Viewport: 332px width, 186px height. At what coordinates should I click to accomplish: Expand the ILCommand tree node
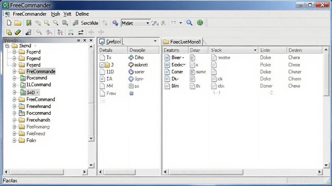point(14,85)
